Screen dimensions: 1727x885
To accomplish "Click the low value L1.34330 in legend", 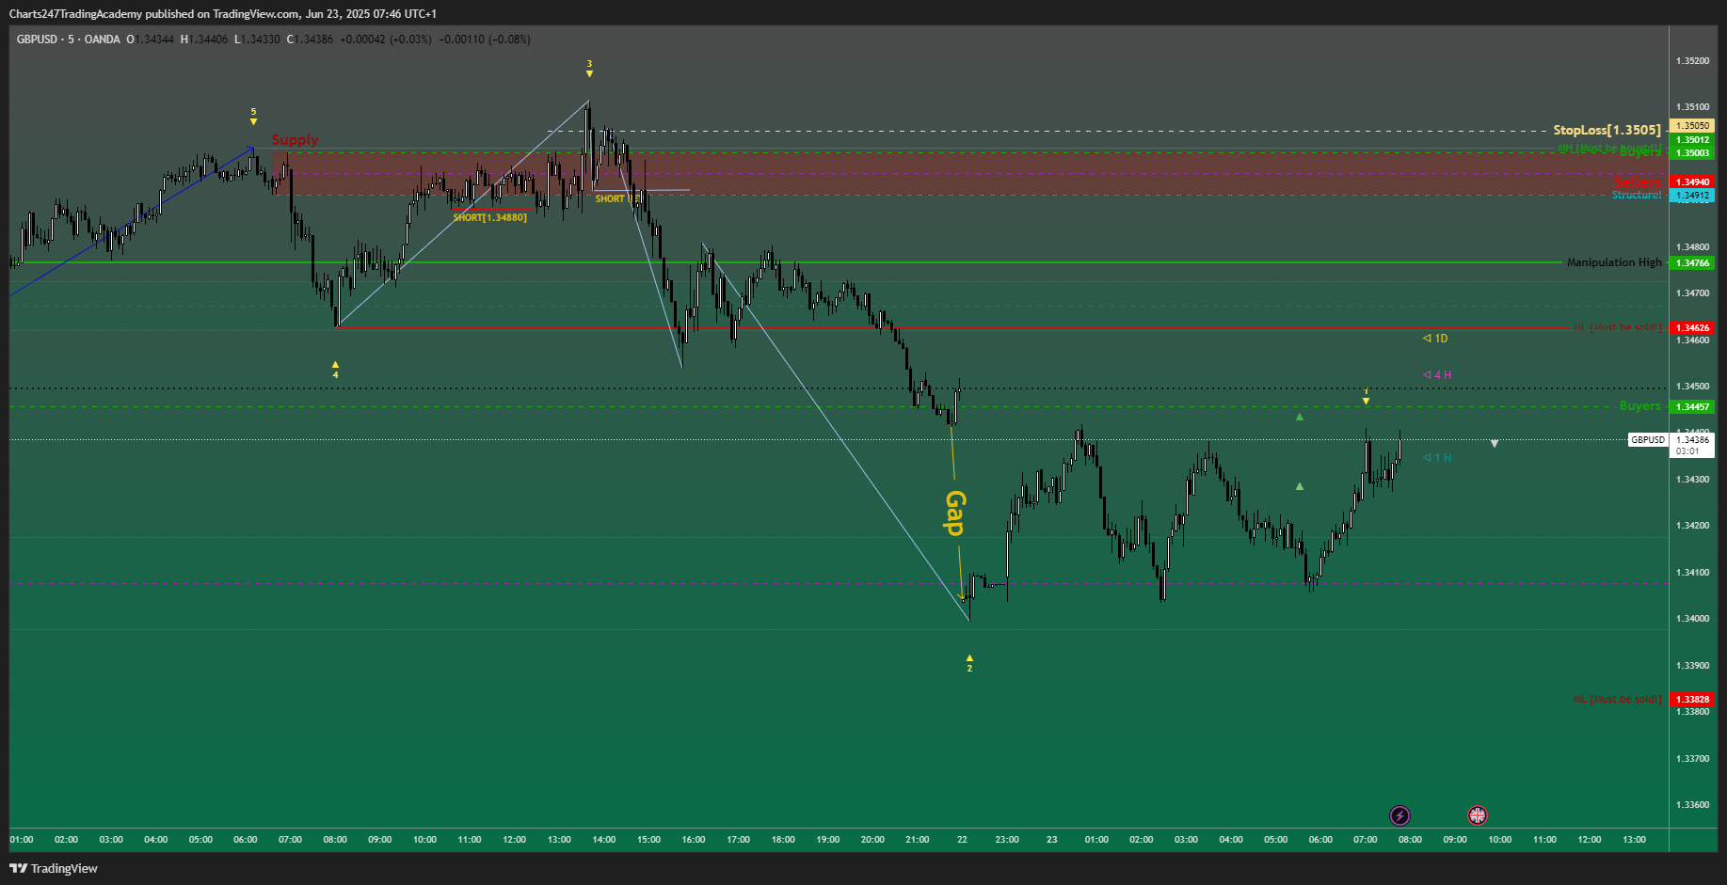I will 257,40.
